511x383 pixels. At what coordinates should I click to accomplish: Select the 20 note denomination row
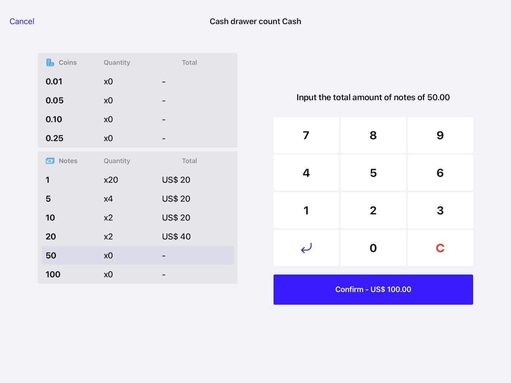[138, 237]
